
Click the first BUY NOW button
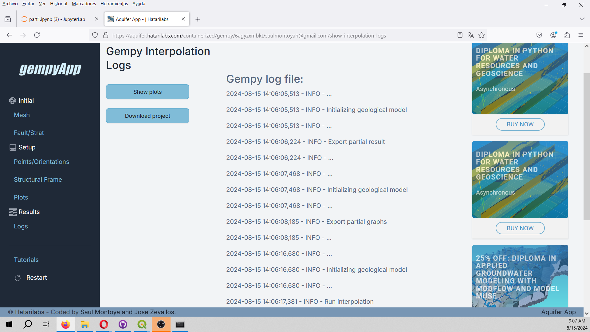520,124
